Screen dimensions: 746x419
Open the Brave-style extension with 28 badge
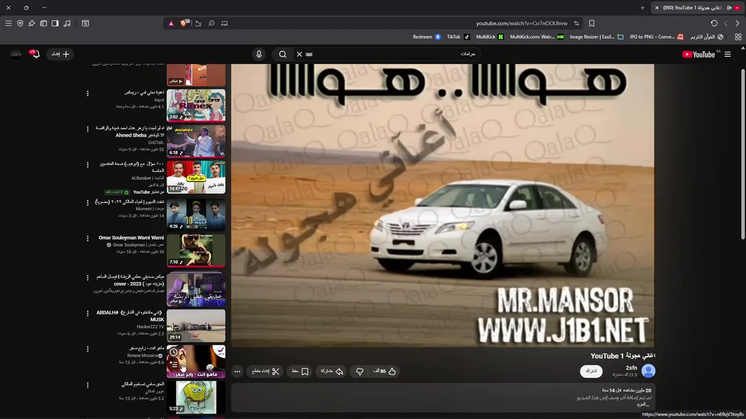pos(185,23)
